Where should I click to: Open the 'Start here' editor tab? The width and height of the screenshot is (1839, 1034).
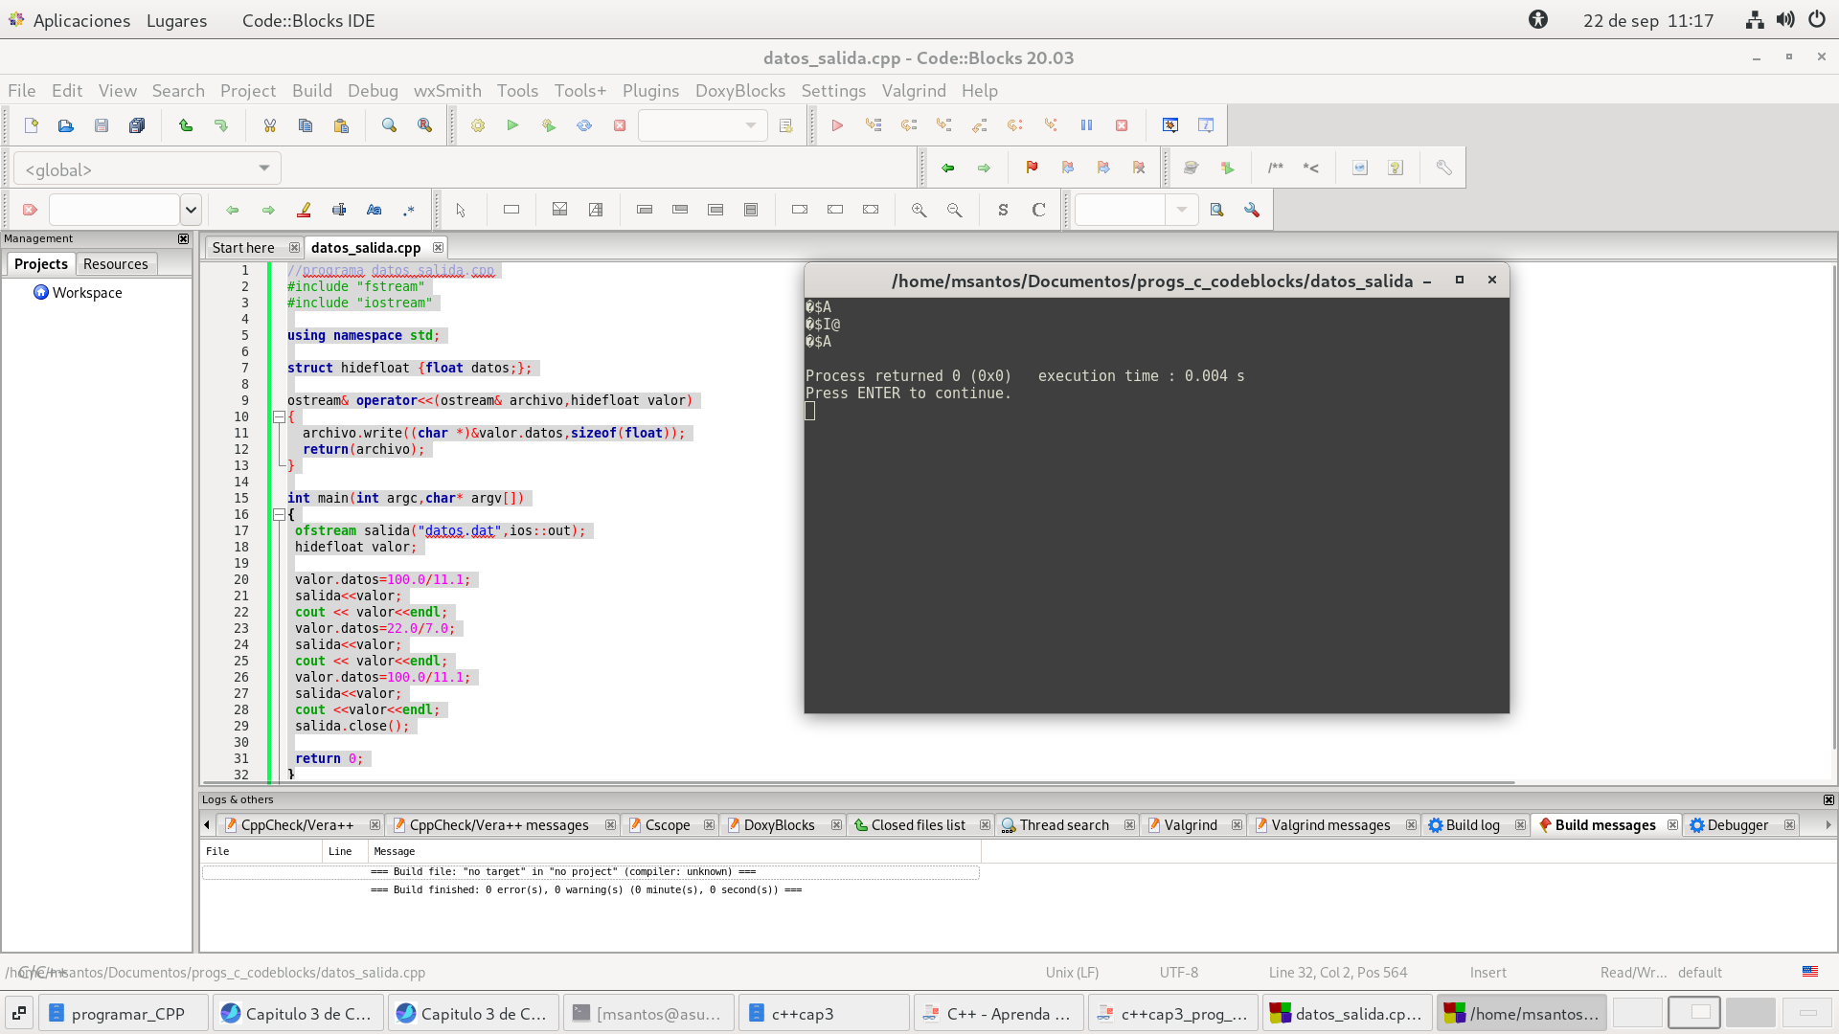pos(243,248)
